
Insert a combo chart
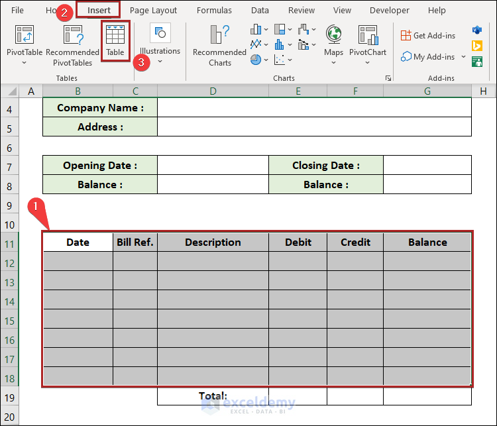tap(304, 44)
